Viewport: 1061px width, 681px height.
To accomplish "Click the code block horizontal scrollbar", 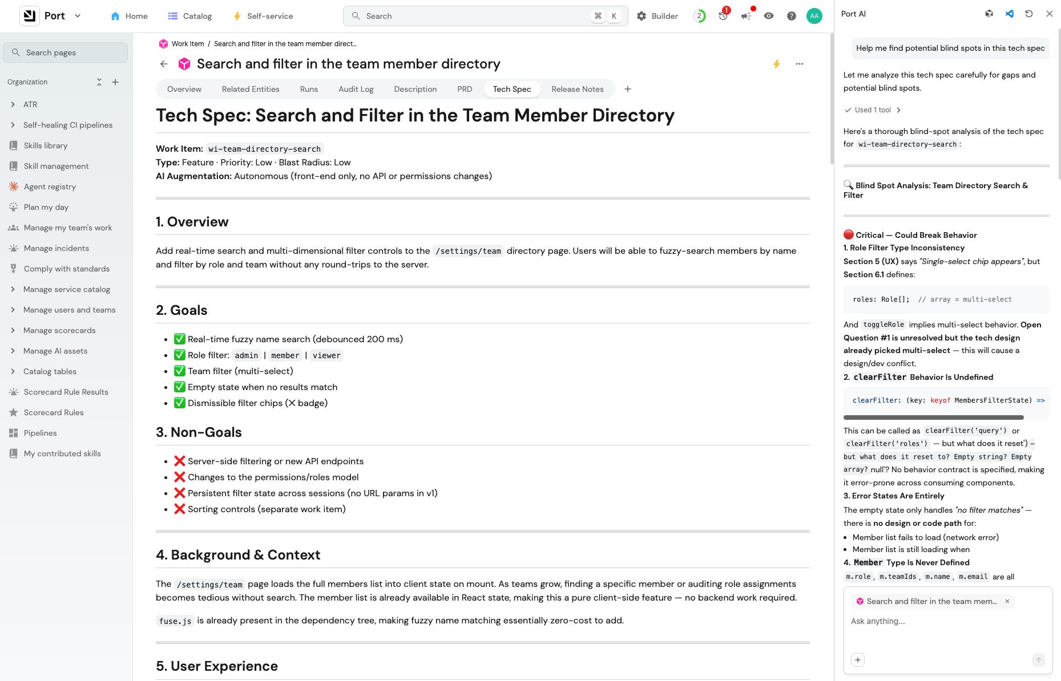I will [934, 417].
